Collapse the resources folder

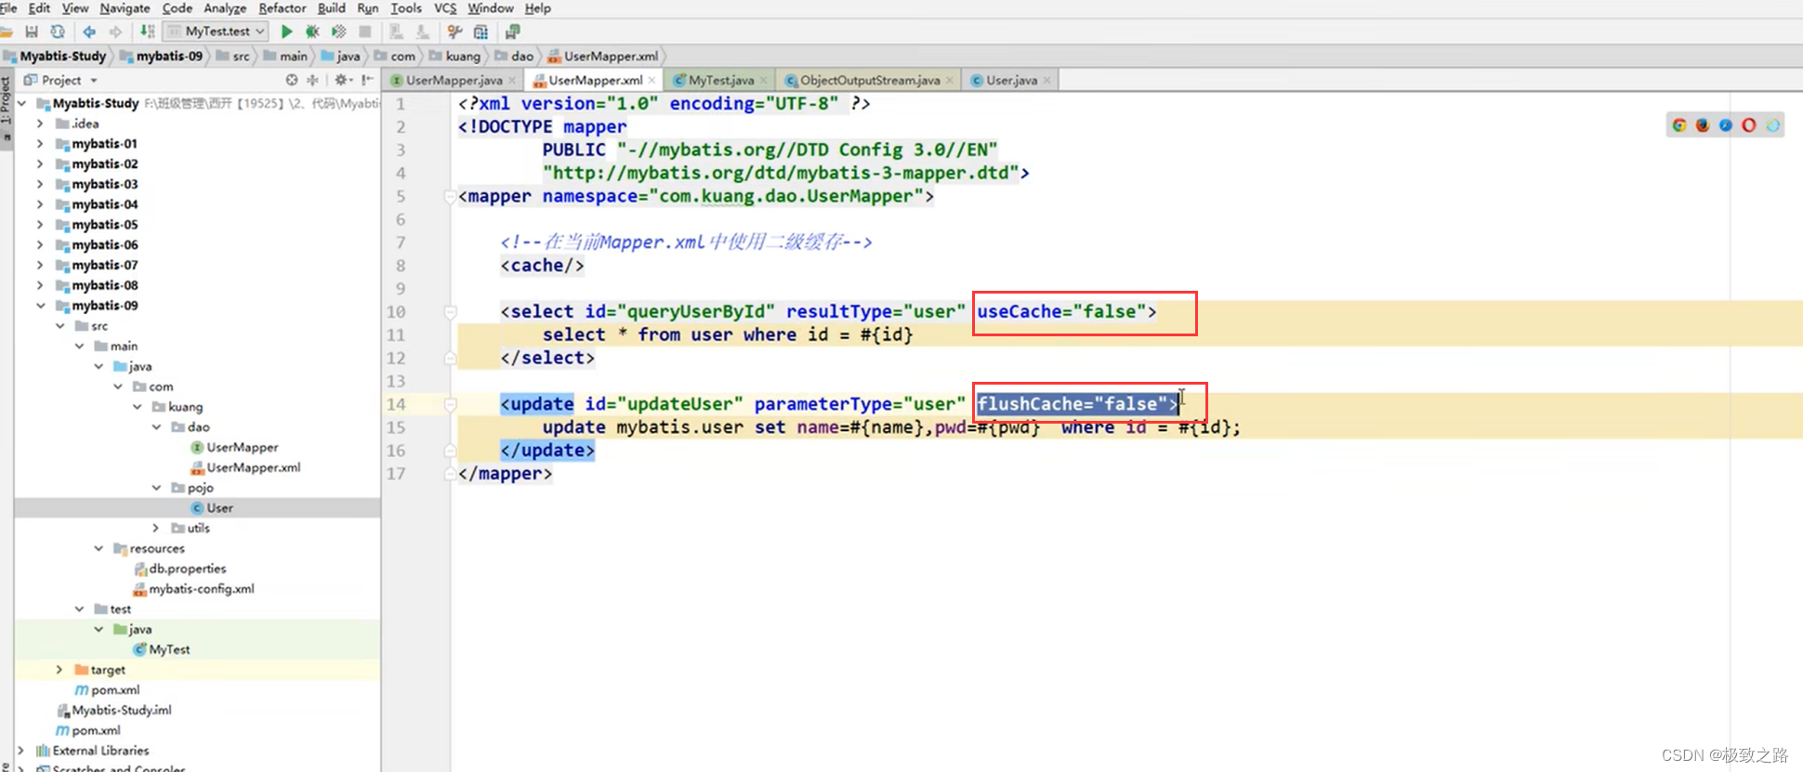pyautogui.click(x=99, y=549)
